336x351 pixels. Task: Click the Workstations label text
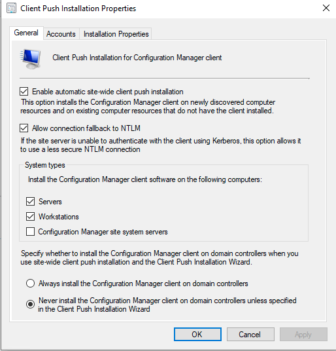pyautogui.click(x=59, y=217)
